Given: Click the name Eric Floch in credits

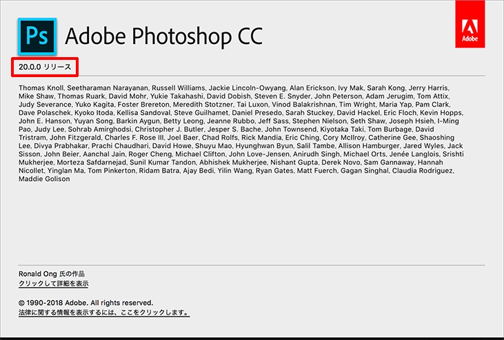Looking at the screenshot, I should 400,113.
